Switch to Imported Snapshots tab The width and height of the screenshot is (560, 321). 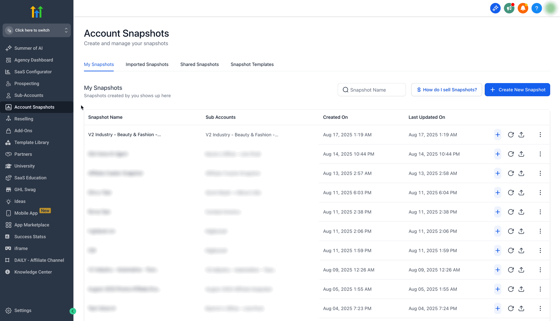[147, 64]
